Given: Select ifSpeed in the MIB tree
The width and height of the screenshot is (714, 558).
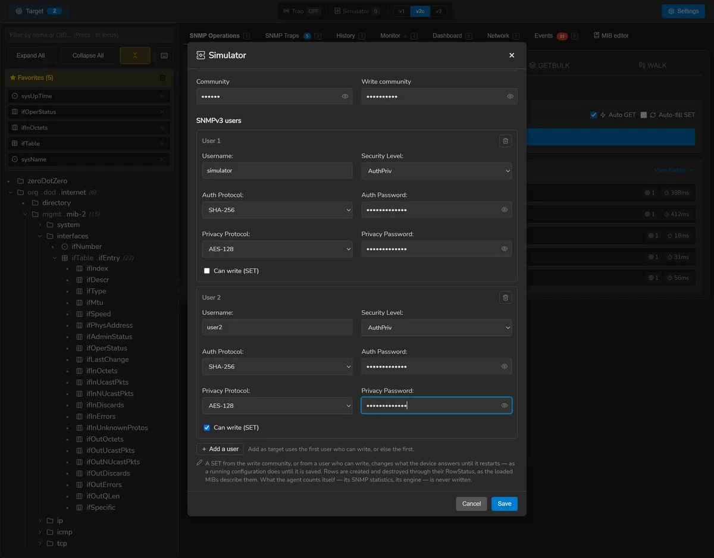Looking at the screenshot, I should point(99,314).
